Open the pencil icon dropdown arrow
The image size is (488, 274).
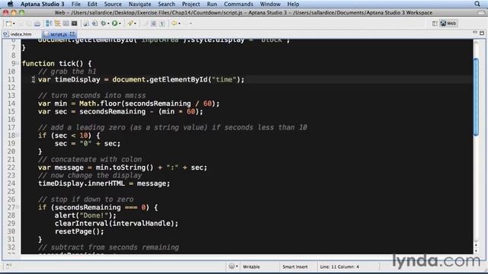point(135,24)
